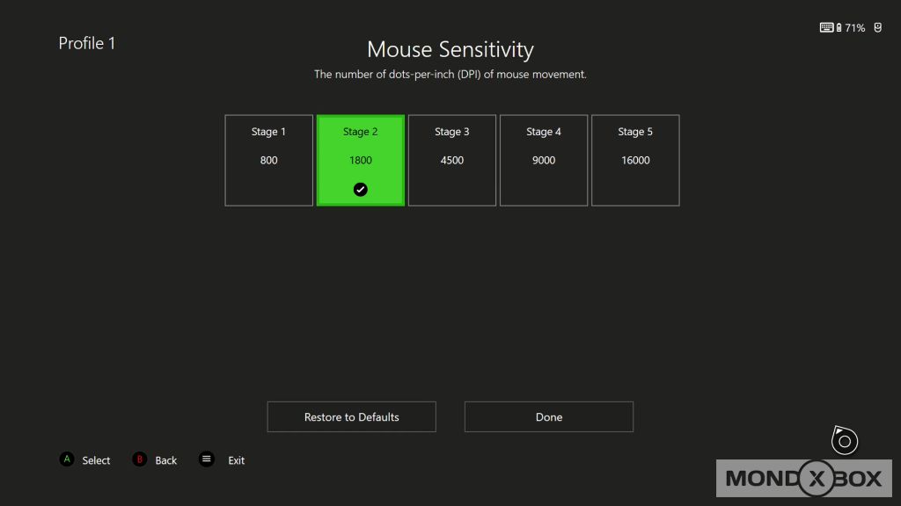Choose the Stage 3 4500 DPI tile

pos(452,160)
